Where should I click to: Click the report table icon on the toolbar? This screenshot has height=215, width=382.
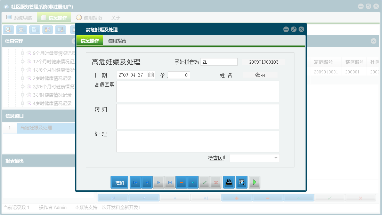tap(21, 30)
